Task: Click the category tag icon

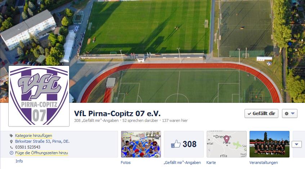Action: [x=11, y=136]
